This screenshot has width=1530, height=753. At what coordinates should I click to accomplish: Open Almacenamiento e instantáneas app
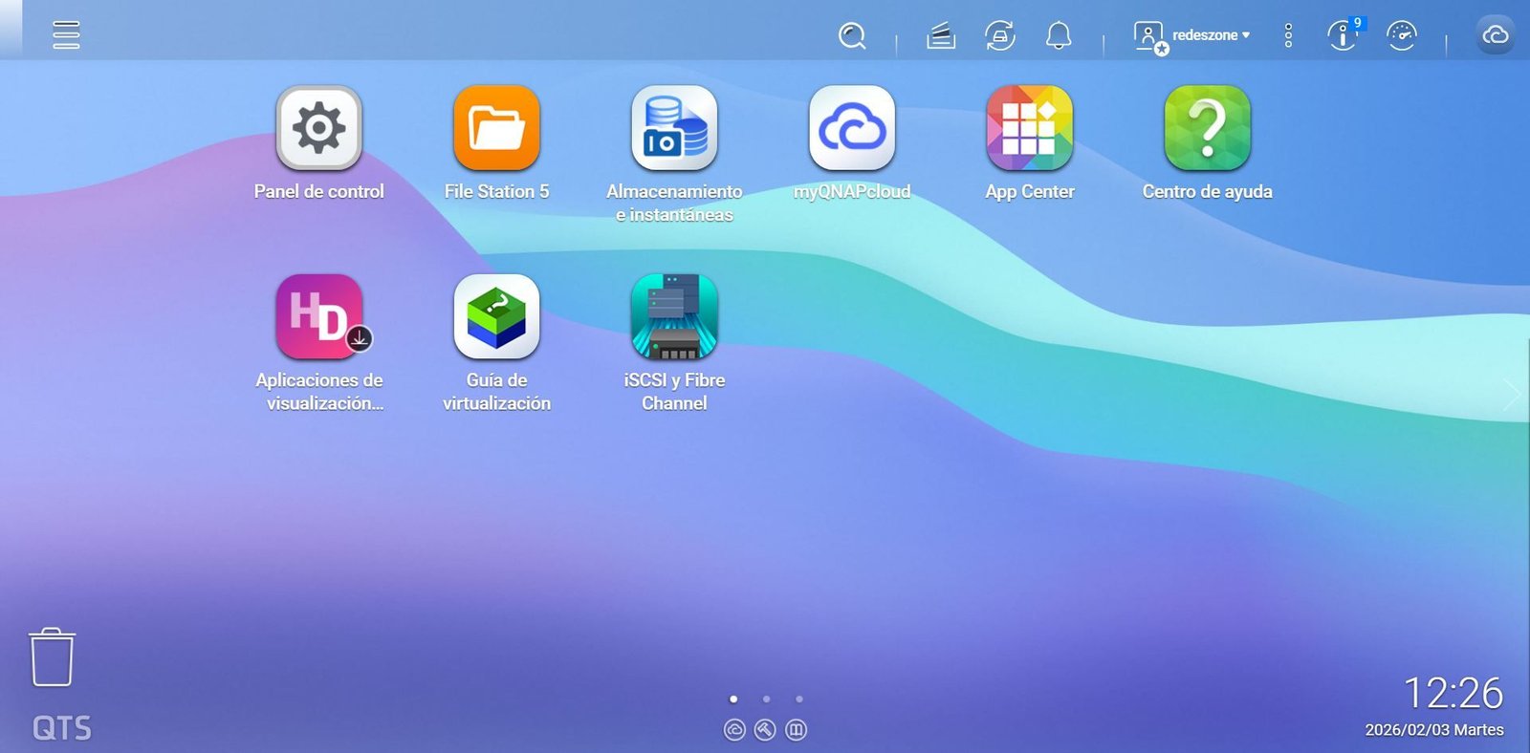point(674,128)
